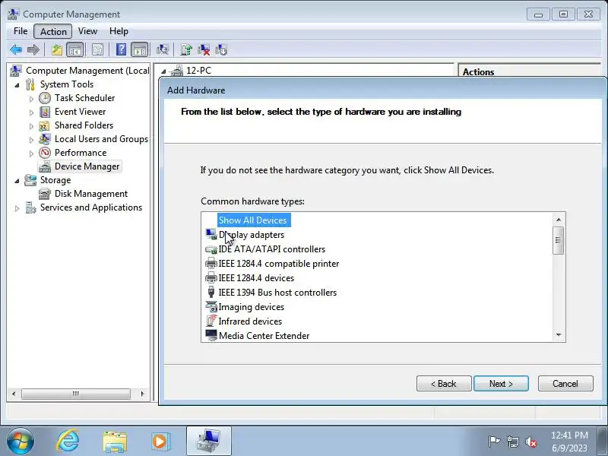Open Internet Explorer from the taskbar
Screen dimensions: 608x456
68,441
